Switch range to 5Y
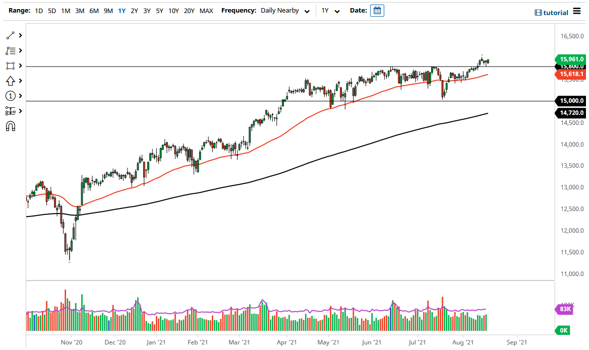The image size is (589, 350). [159, 10]
